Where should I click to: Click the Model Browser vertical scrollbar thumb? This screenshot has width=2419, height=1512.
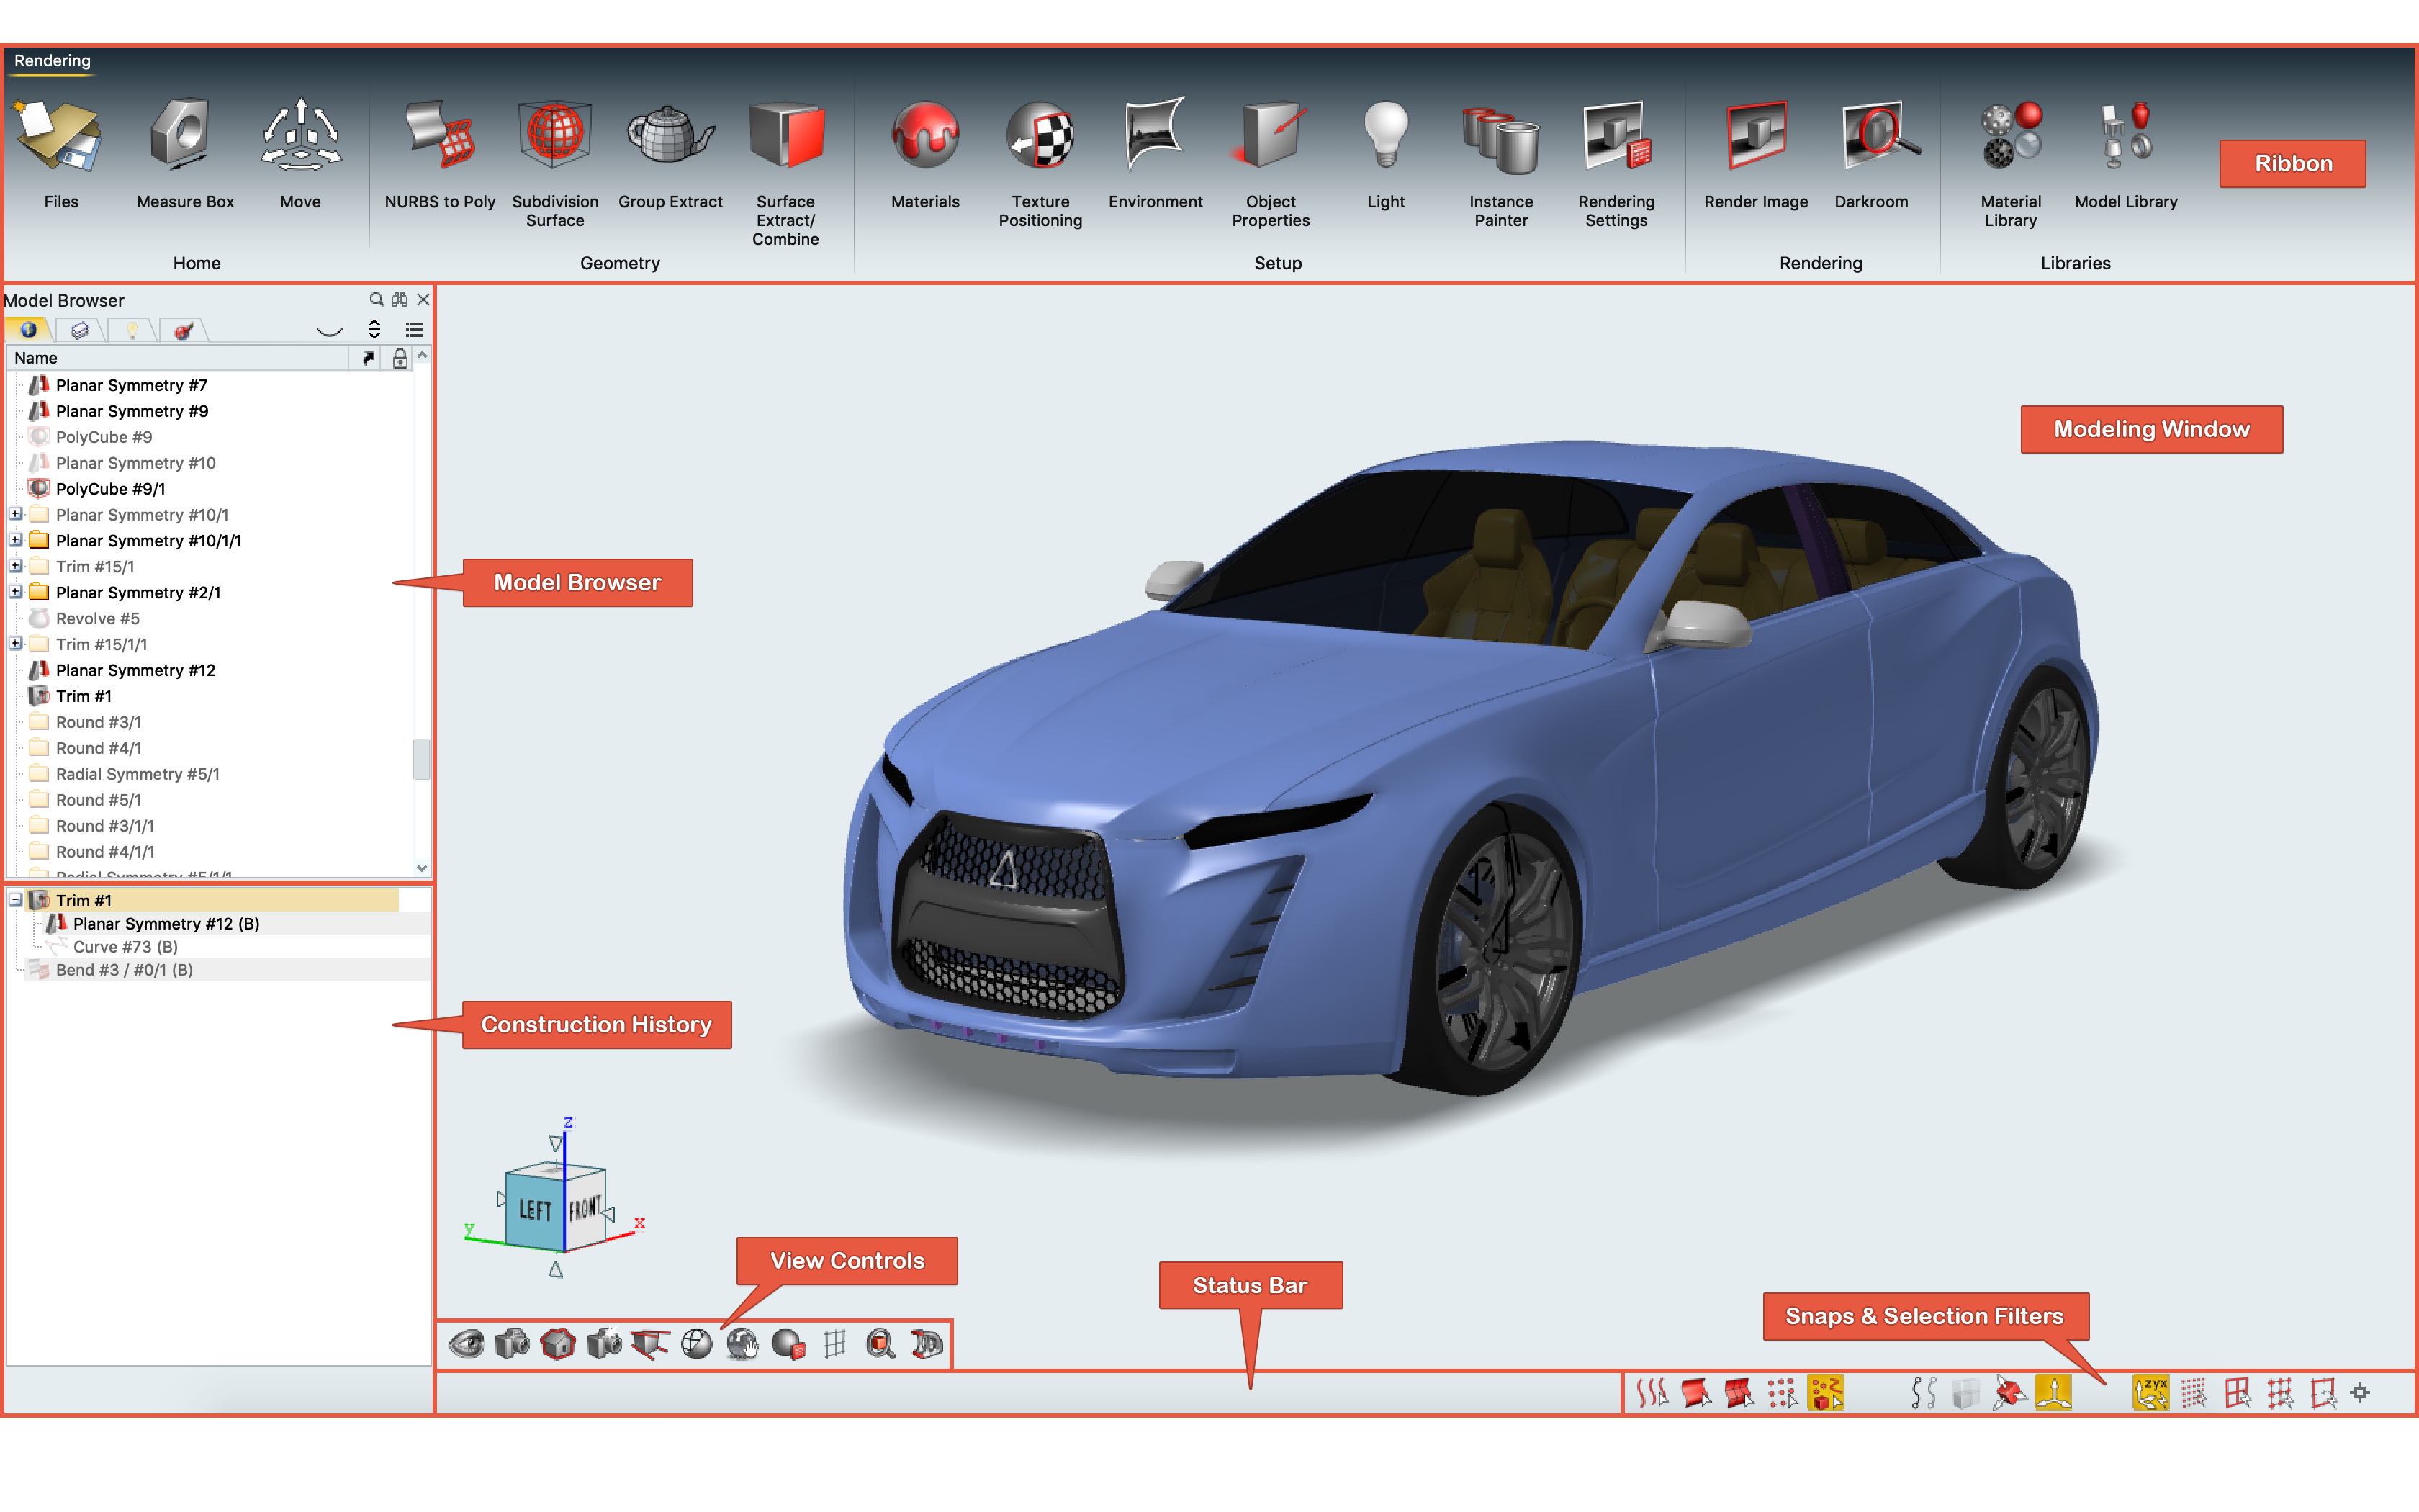point(422,759)
